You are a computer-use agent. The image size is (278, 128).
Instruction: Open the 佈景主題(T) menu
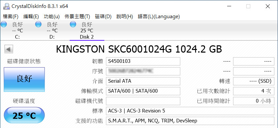[77, 17]
